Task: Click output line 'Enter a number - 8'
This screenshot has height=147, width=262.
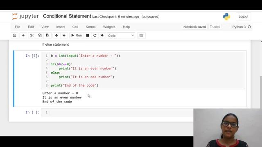Action: (x=60, y=93)
